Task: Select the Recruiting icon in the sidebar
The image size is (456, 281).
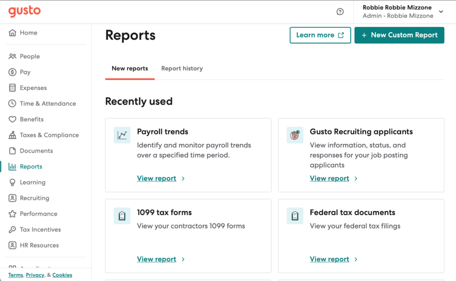Action: click(12, 198)
